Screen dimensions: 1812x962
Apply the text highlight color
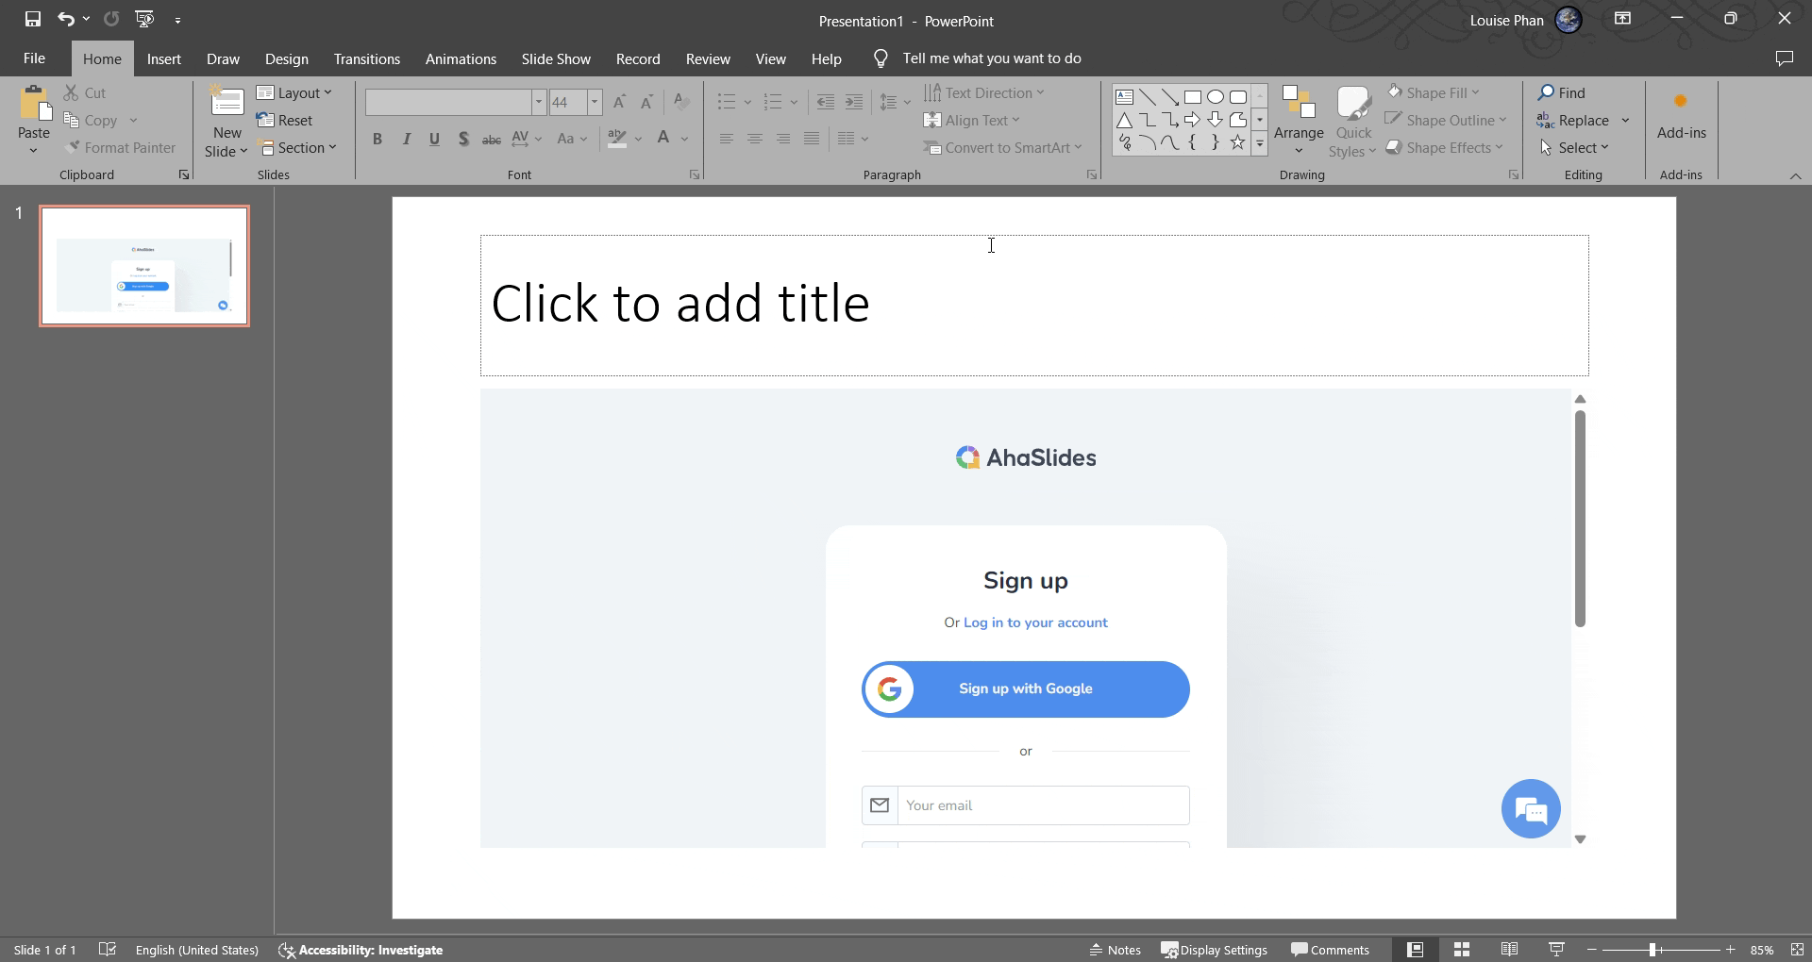[617, 140]
